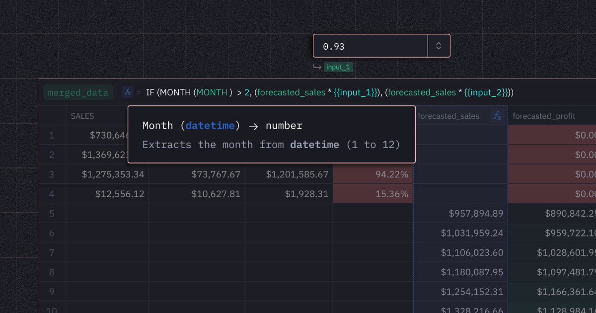
Task: Click the formula bar IF expression
Action: (x=330, y=92)
